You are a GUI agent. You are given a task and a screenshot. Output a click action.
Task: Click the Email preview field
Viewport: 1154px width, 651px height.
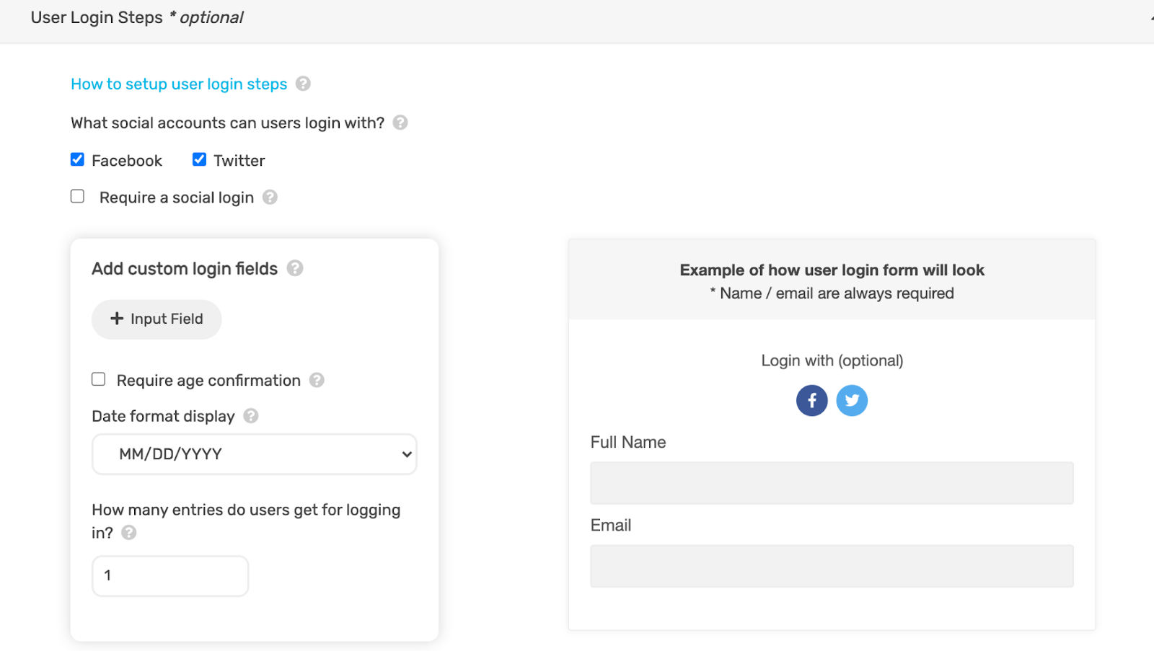832,566
